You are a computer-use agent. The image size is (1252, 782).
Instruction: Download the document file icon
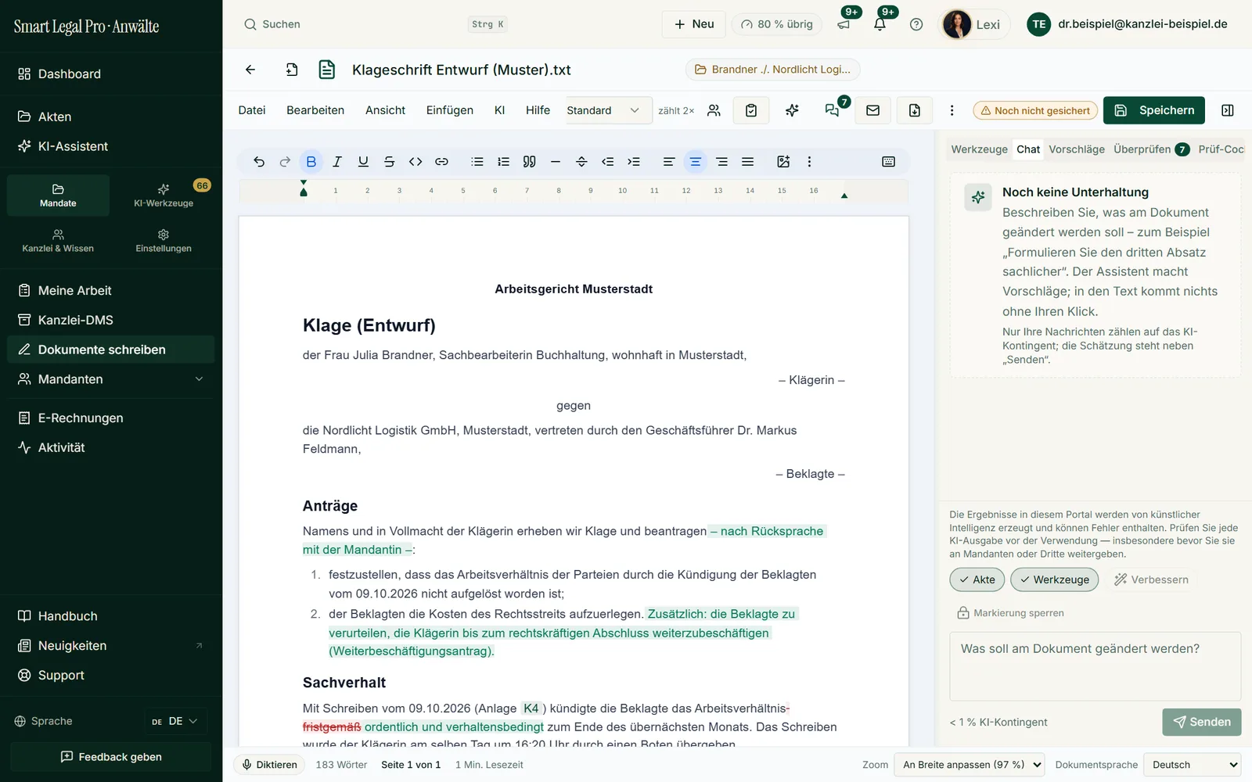pos(915,110)
